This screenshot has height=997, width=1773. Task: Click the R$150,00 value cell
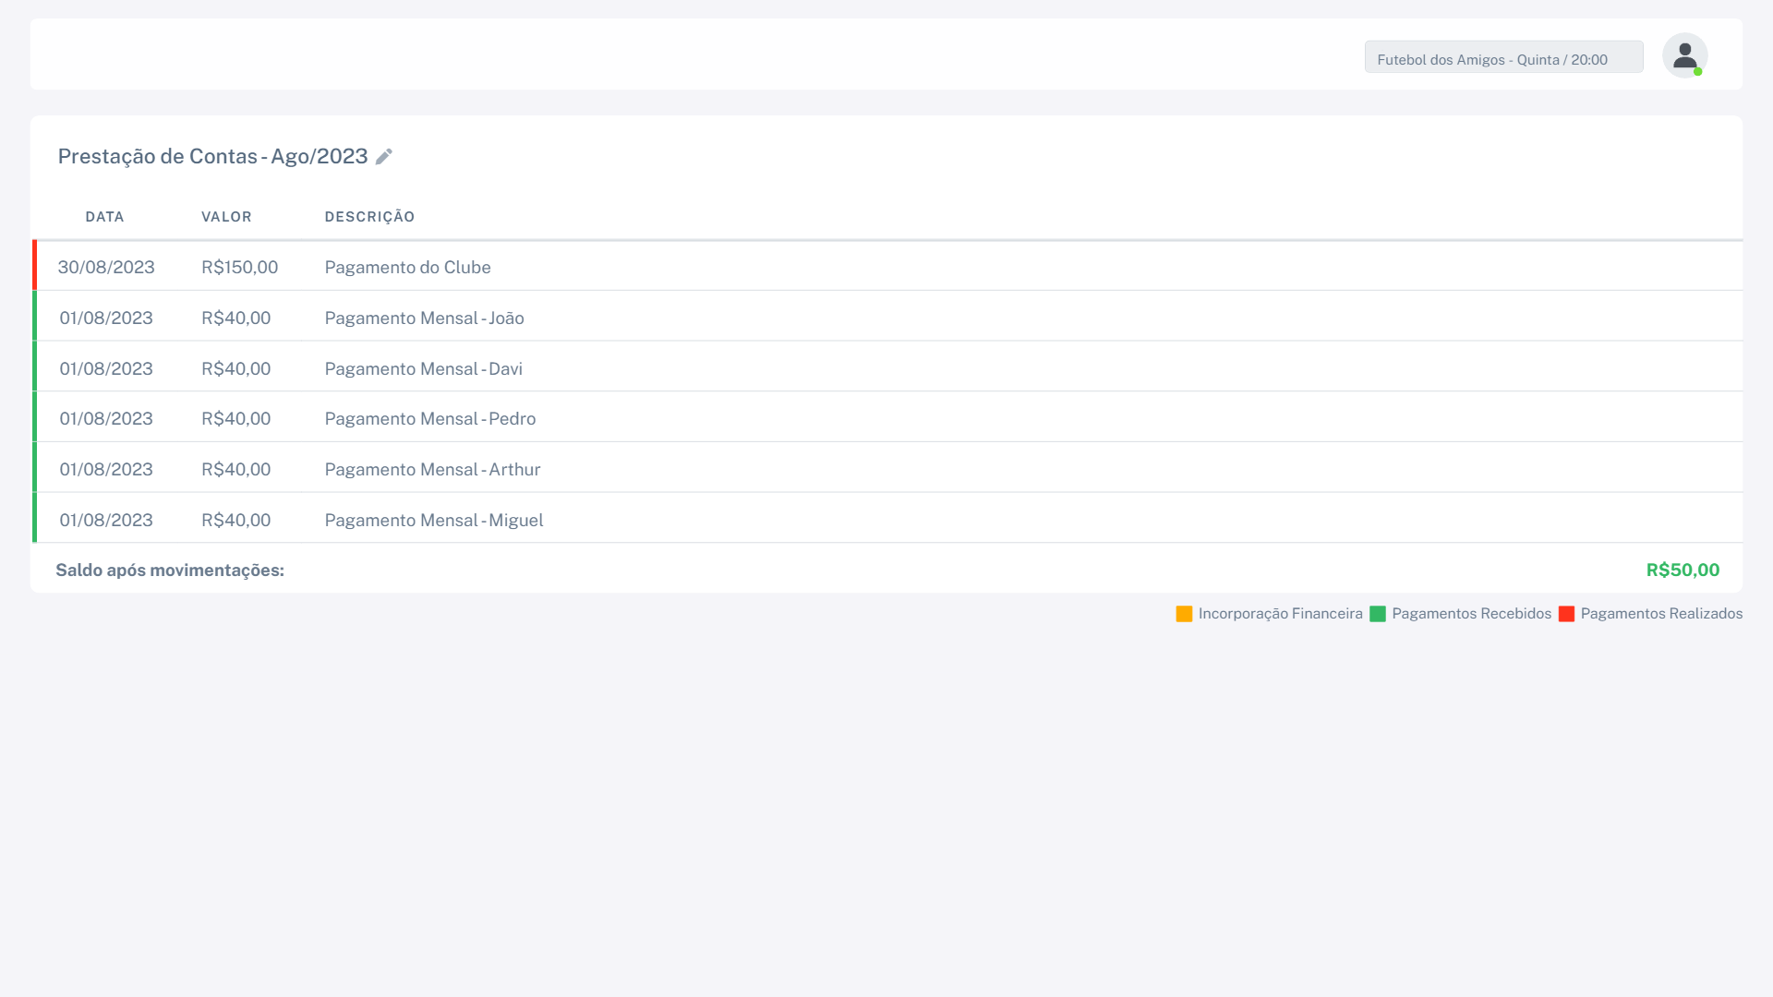pyautogui.click(x=239, y=268)
